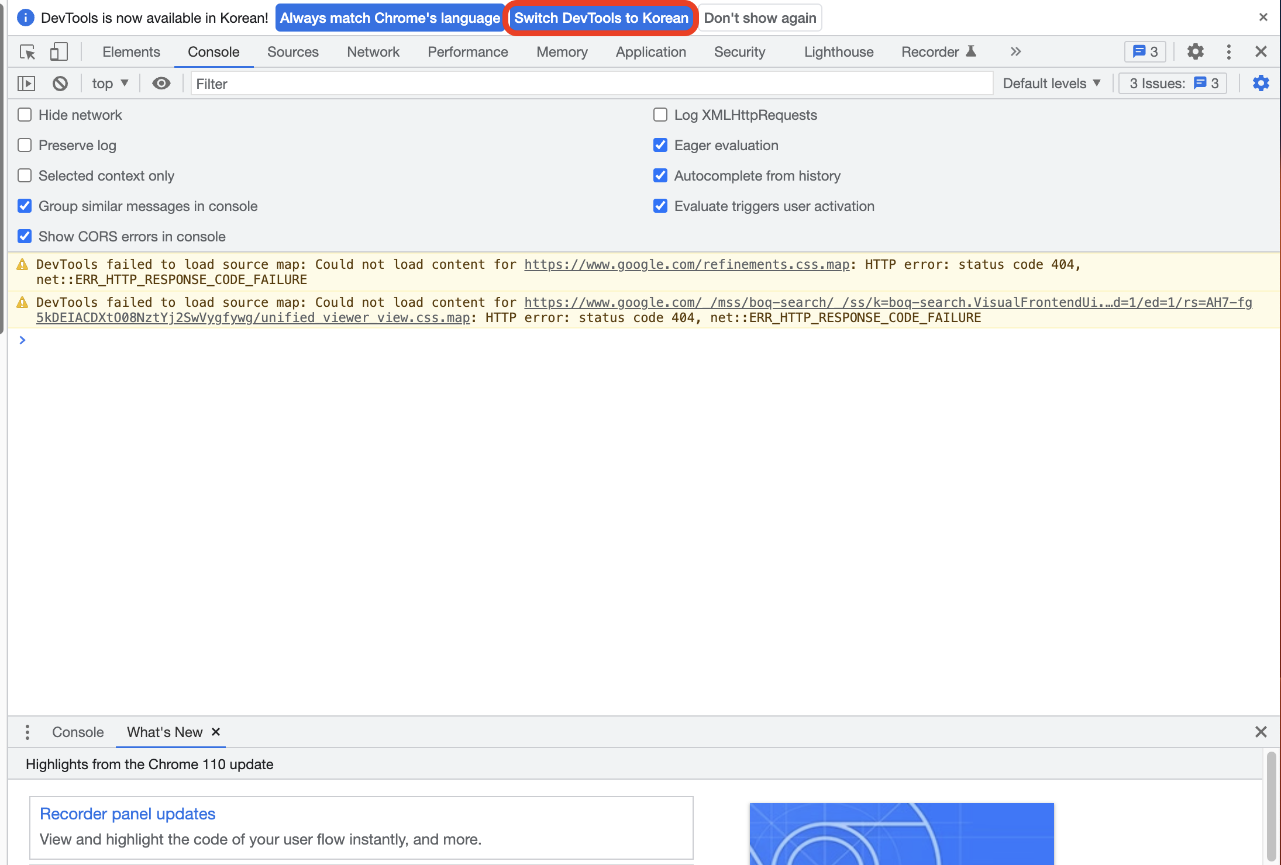This screenshot has width=1281, height=865.
Task: Uncheck Evaluate triggers user activation
Action: pos(660,206)
